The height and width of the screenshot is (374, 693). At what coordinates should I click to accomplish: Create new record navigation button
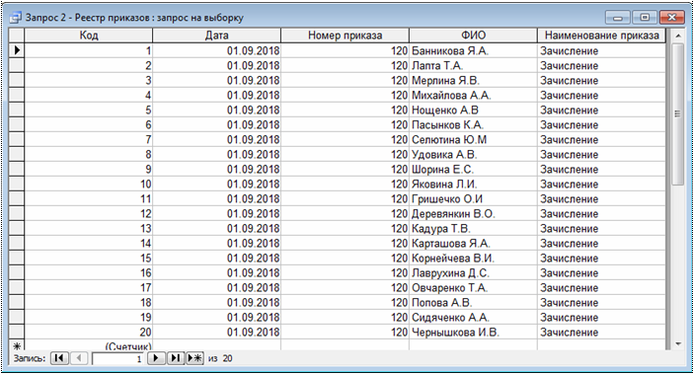(x=194, y=358)
